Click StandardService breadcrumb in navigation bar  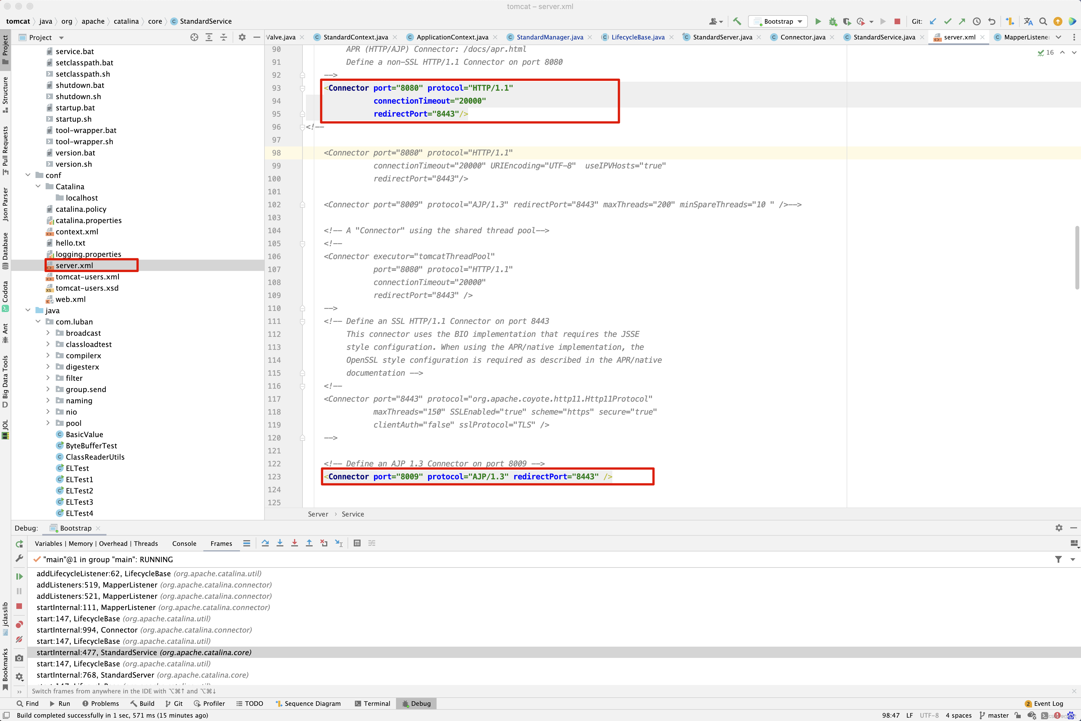pyautogui.click(x=201, y=21)
